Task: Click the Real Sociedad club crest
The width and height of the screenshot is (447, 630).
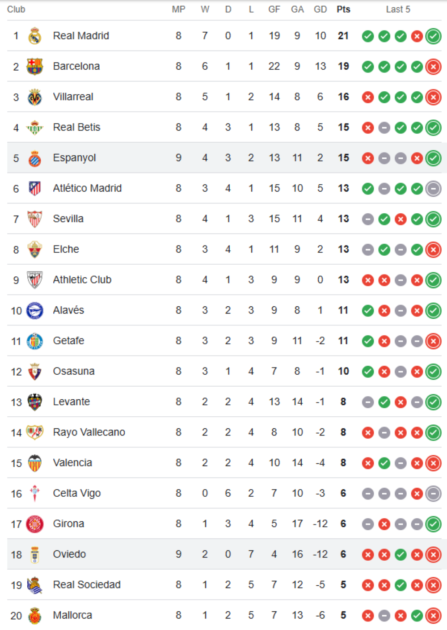Action: point(35,585)
